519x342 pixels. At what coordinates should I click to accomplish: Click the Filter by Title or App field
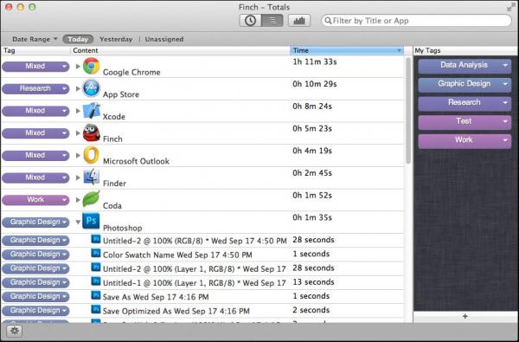click(x=416, y=21)
